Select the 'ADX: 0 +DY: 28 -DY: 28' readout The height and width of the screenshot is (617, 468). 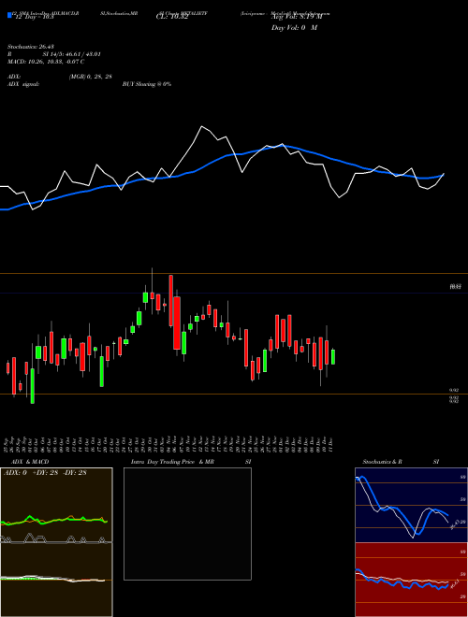point(45,473)
